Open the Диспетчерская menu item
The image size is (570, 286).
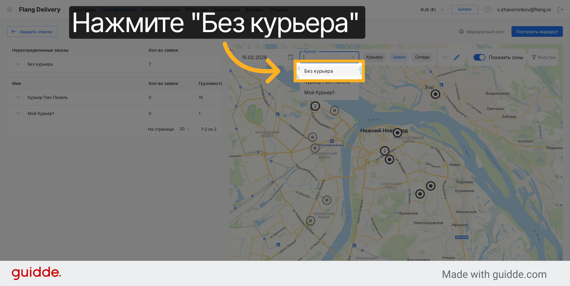tap(161, 9)
